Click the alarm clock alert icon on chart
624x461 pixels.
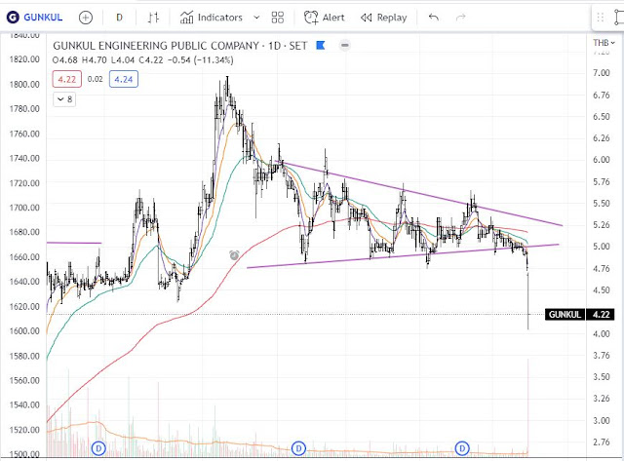point(234,255)
